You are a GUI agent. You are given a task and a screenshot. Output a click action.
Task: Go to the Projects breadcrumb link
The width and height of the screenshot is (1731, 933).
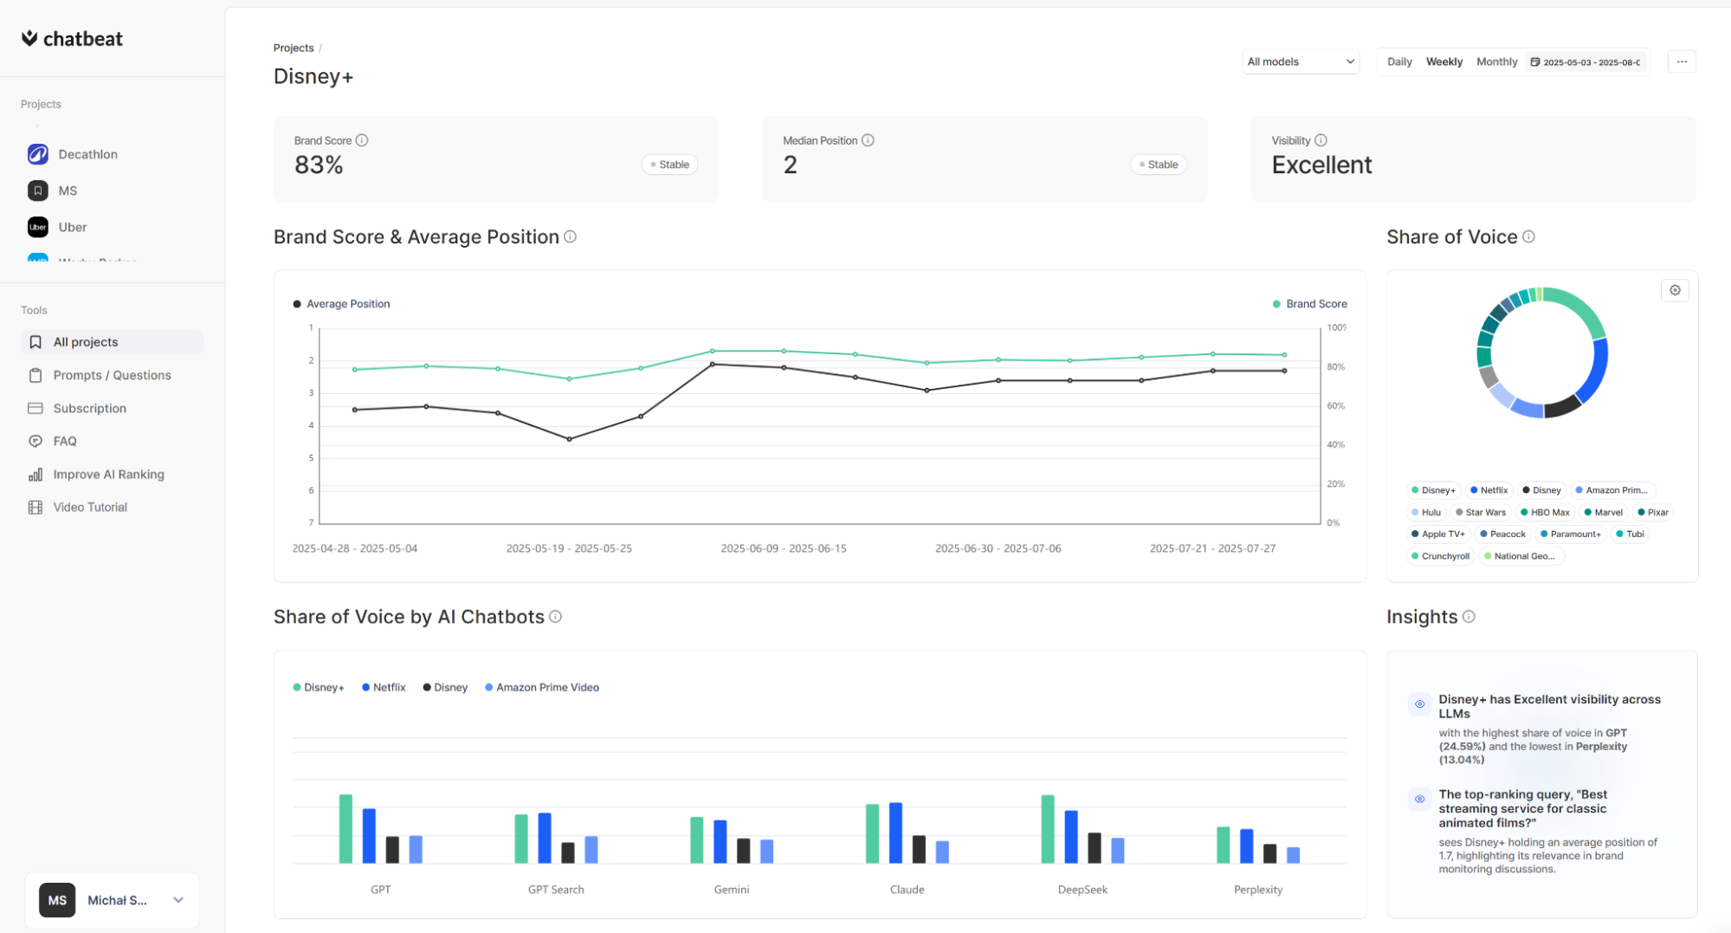point(294,48)
